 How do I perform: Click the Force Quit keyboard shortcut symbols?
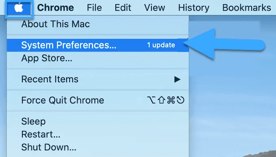click(166, 100)
